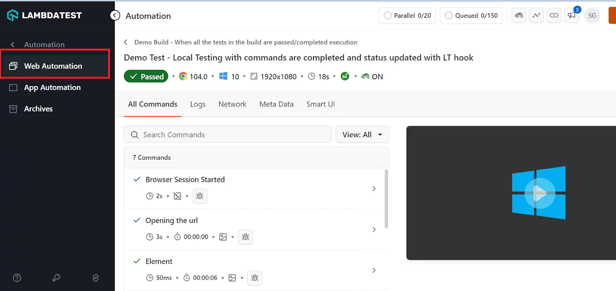Click the Automation back link in sidebar
This screenshot has height=291, width=616.
tap(44, 45)
